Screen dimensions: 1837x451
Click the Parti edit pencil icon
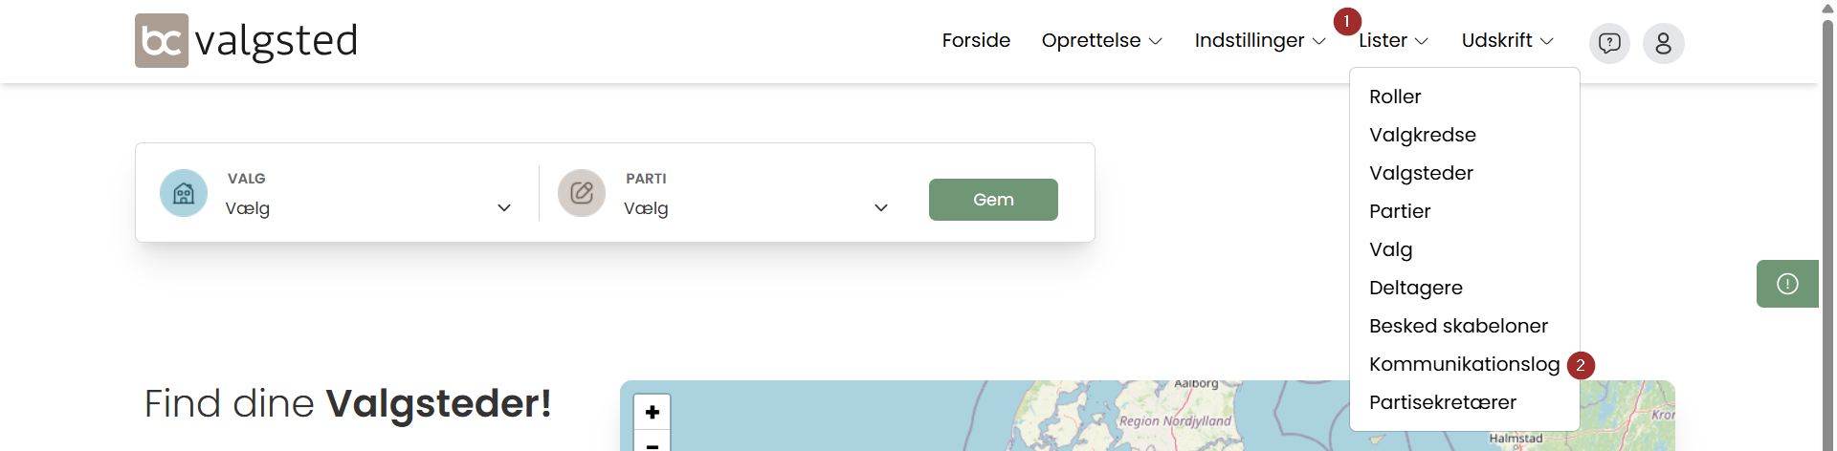click(582, 193)
